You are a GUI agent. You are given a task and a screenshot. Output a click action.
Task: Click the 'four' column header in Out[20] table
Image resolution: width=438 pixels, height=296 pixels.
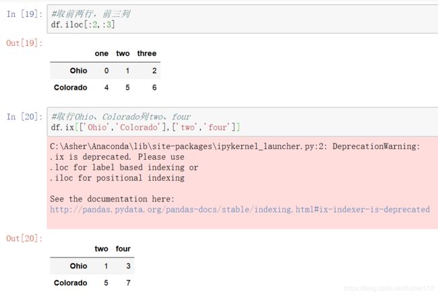[123, 249]
